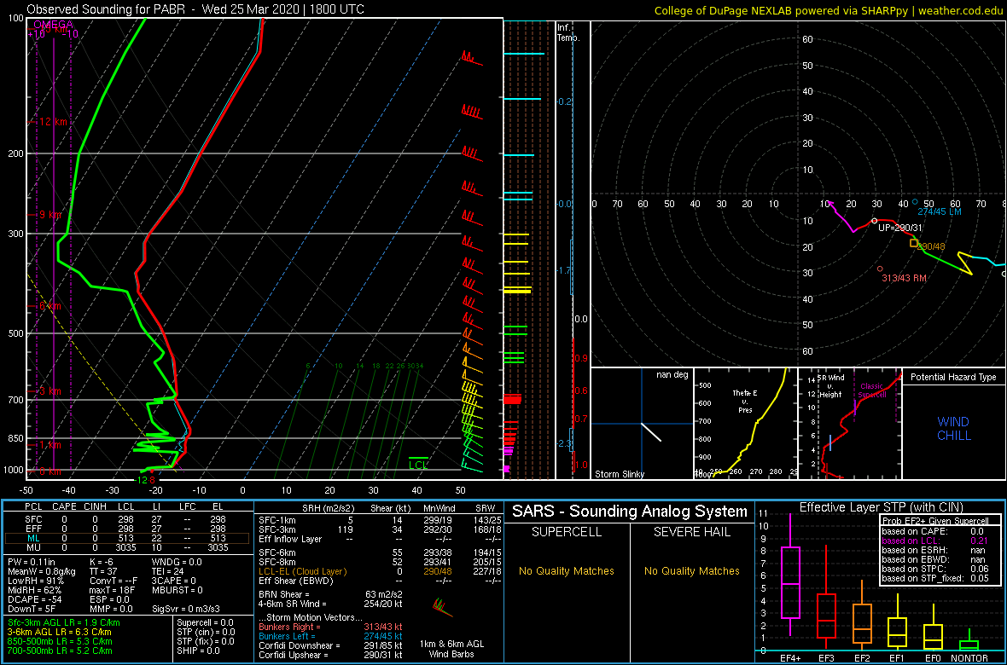
Task: Click 'Corfidi Downshear = 291/85 kt' row
Action: (331, 645)
